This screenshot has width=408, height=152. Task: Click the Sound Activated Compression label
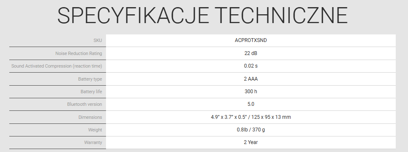click(57, 66)
